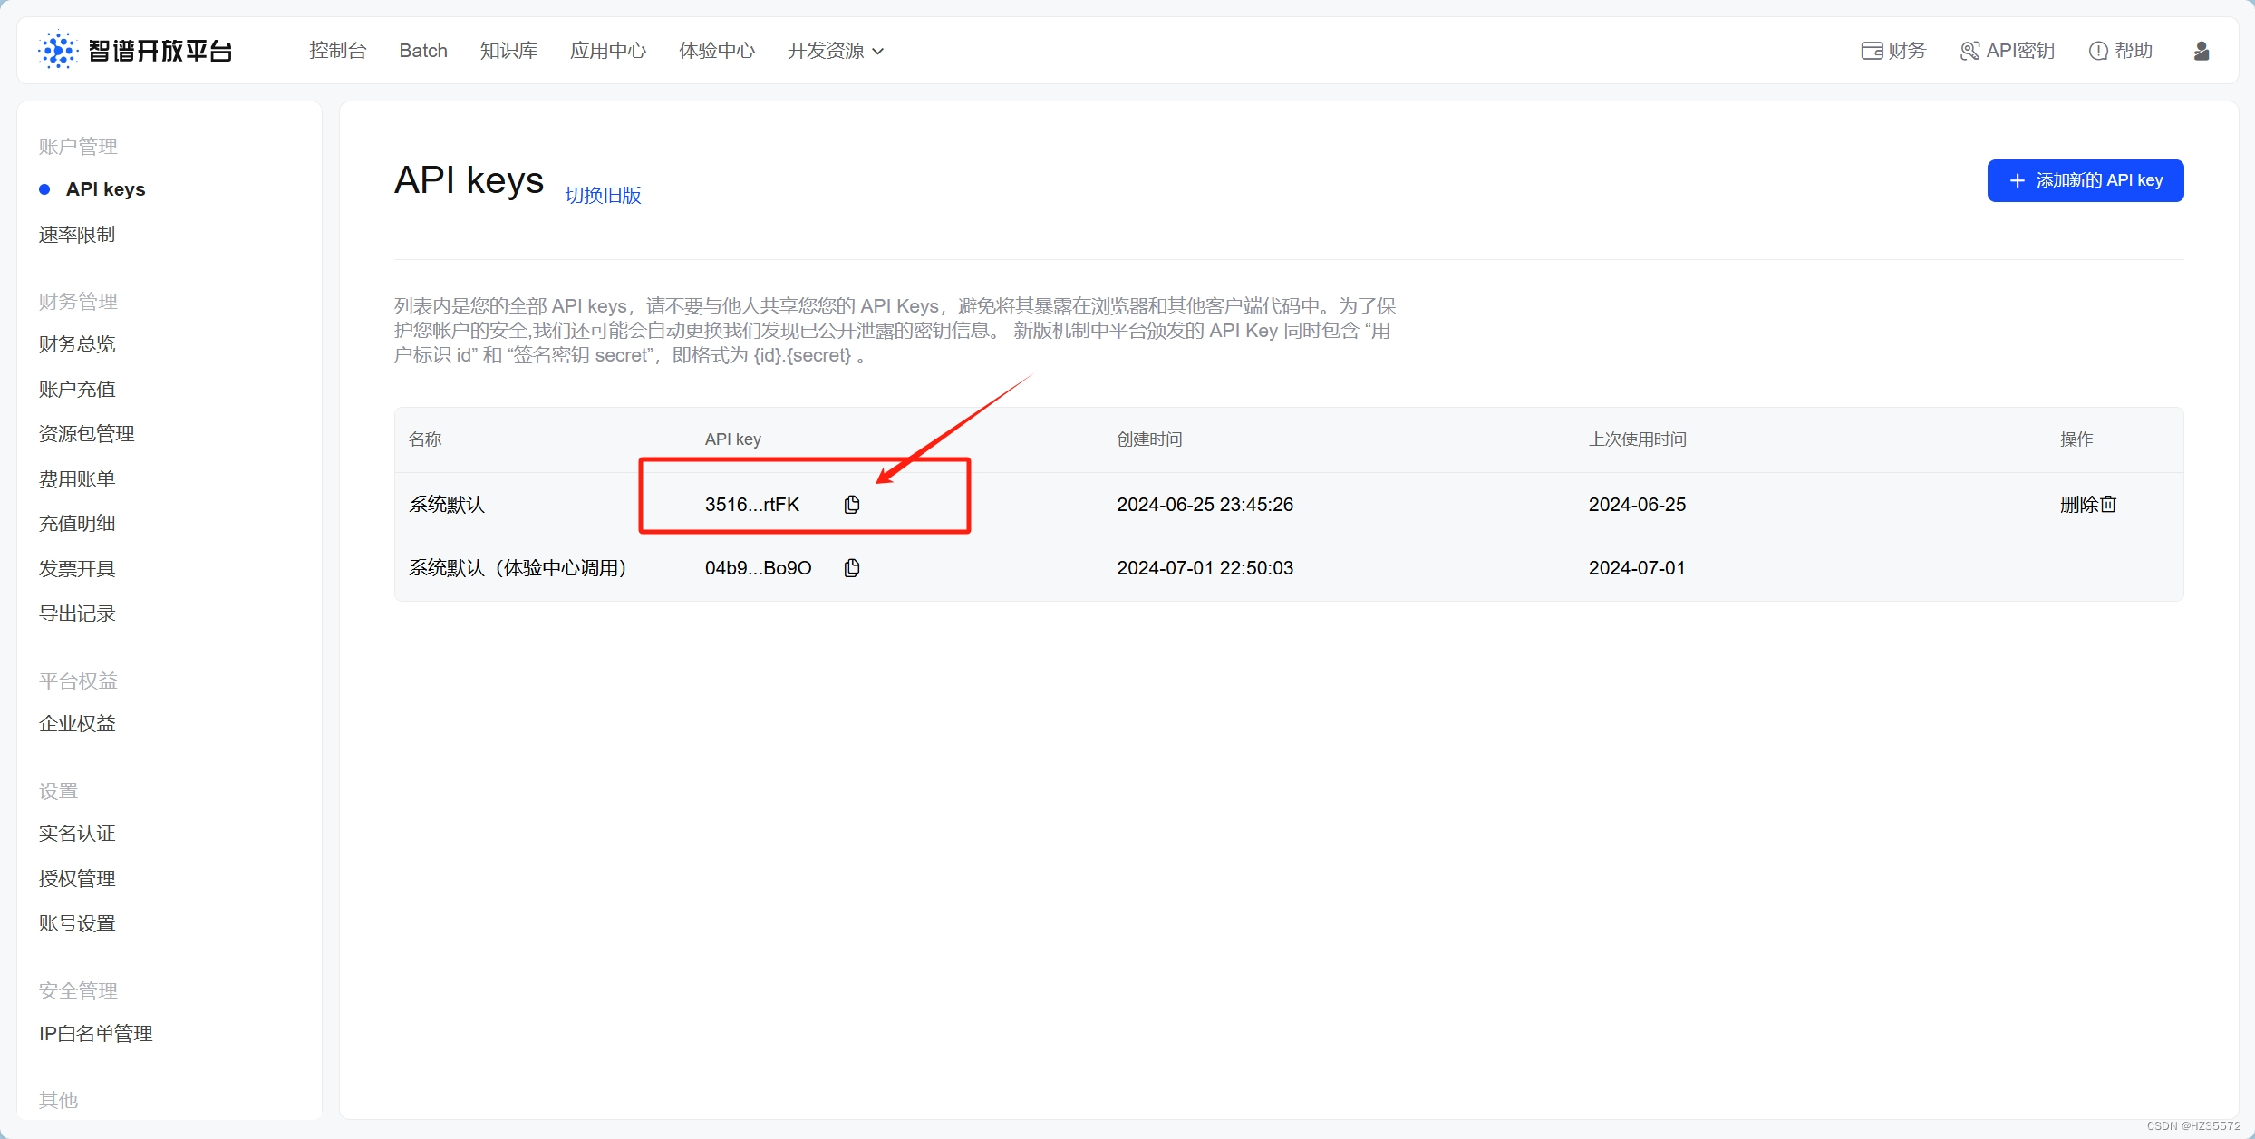Open 实名认证 in sidebar
This screenshot has height=1139, width=2255.
[x=77, y=834]
